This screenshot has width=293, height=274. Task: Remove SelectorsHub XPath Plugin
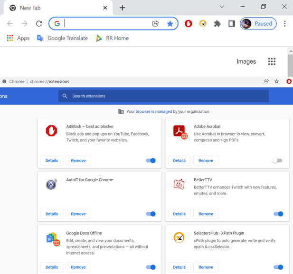pos(206,267)
